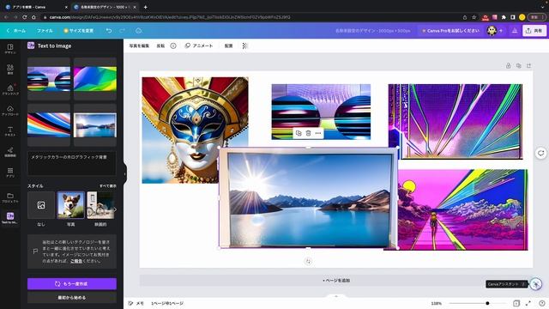Add a collaborator with the plus icon
Screen dimensions: 549x309
[x=501, y=31]
